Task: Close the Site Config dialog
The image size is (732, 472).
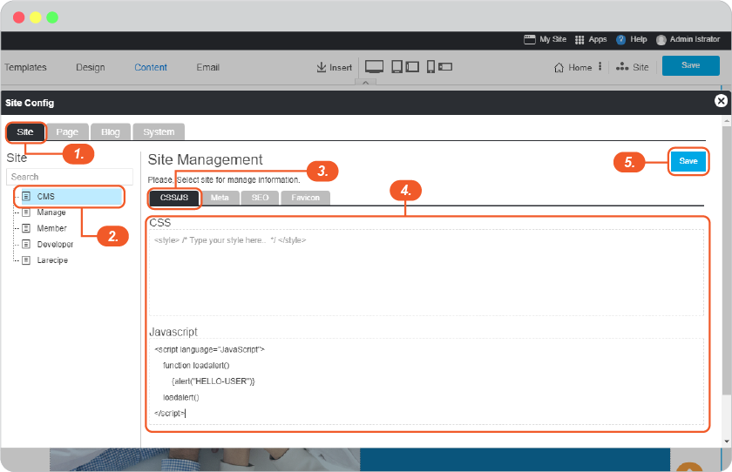Action: pyautogui.click(x=721, y=101)
